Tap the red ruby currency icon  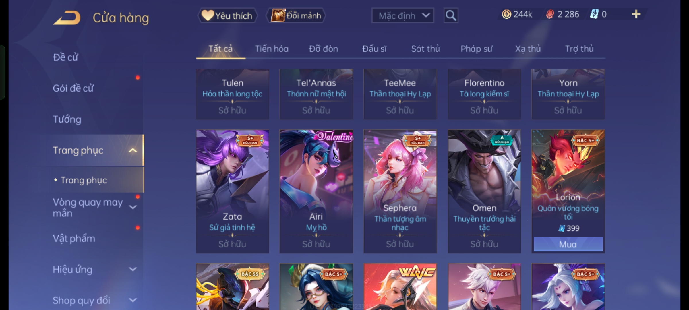pos(550,14)
